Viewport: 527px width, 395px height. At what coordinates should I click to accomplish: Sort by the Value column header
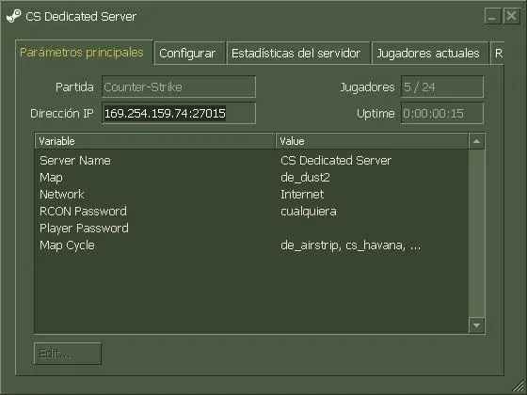[x=372, y=141]
